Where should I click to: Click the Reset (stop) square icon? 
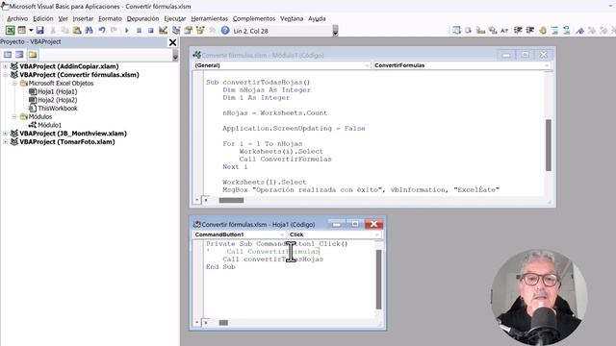click(x=150, y=30)
